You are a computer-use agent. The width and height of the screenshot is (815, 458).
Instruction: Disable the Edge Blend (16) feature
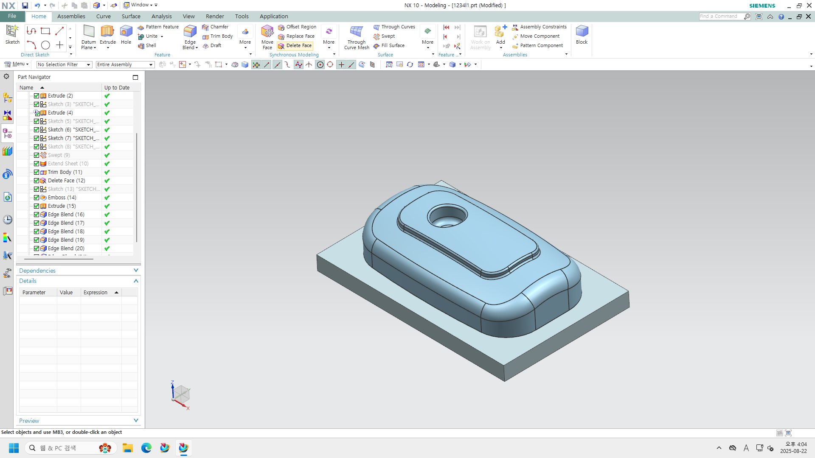click(37, 215)
